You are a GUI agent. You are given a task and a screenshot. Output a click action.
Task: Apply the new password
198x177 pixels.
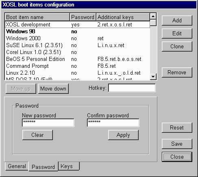coord(123,135)
